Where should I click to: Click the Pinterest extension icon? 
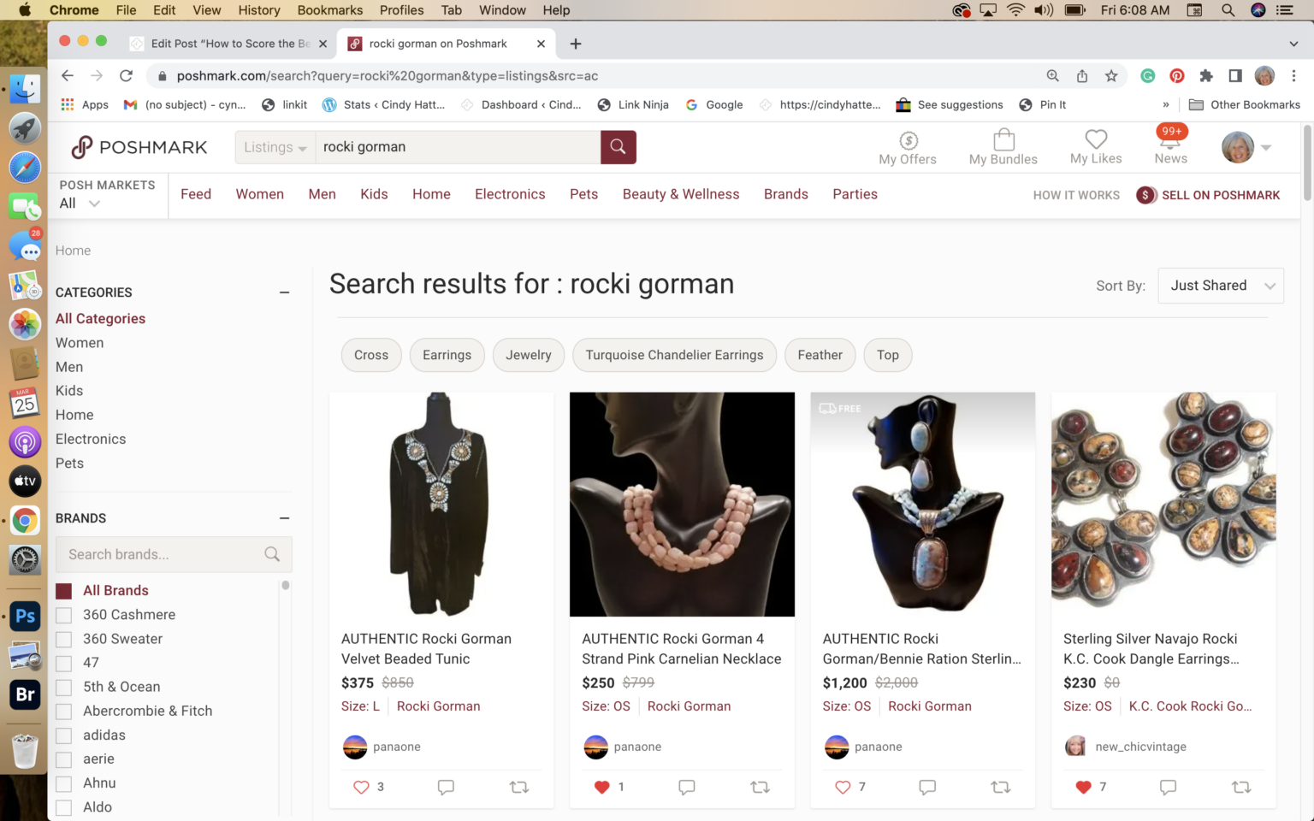click(1177, 76)
